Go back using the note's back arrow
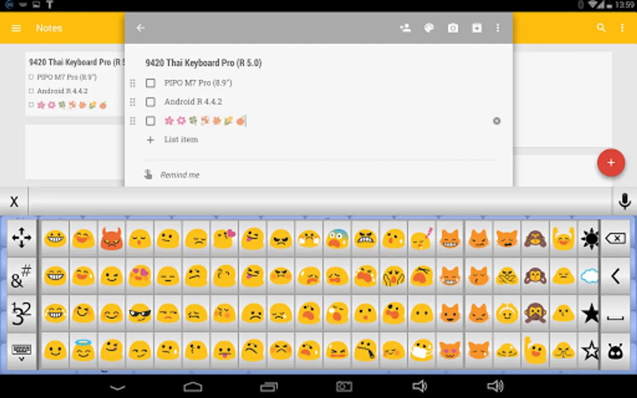 tap(141, 28)
